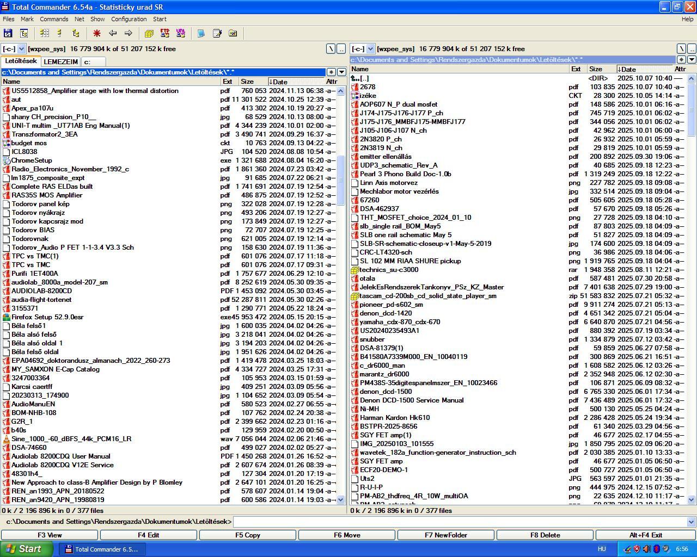Launch WordPad from the toolbar icon
The image size is (697, 557).
tap(217, 33)
